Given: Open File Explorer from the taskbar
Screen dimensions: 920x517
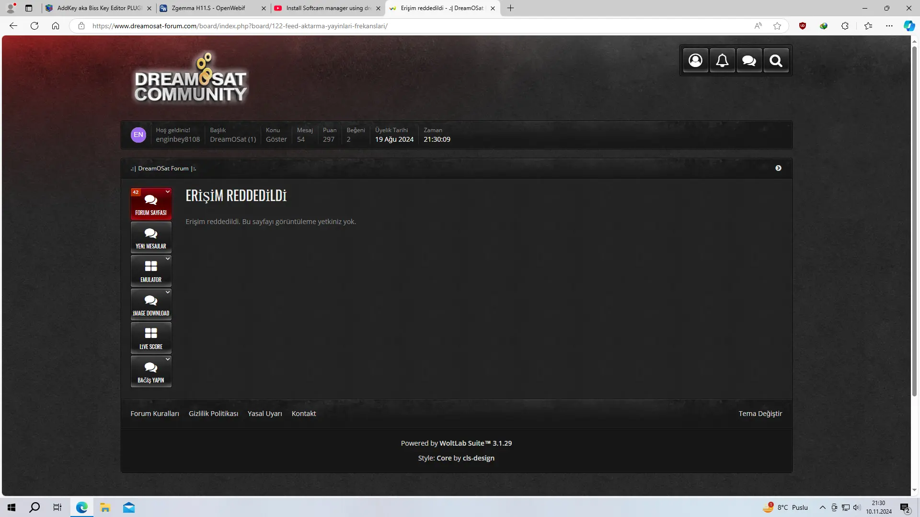Looking at the screenshot, I should coord(105,507).
